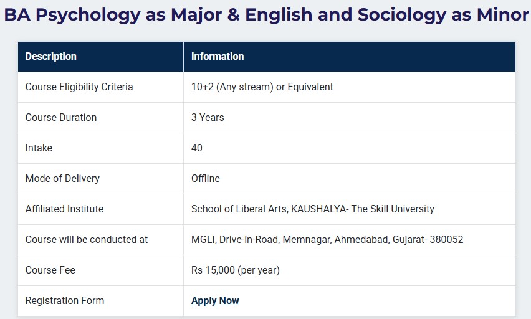Click the Course Fee label
The width and height of the screenshot is (531, 319).
50,270
